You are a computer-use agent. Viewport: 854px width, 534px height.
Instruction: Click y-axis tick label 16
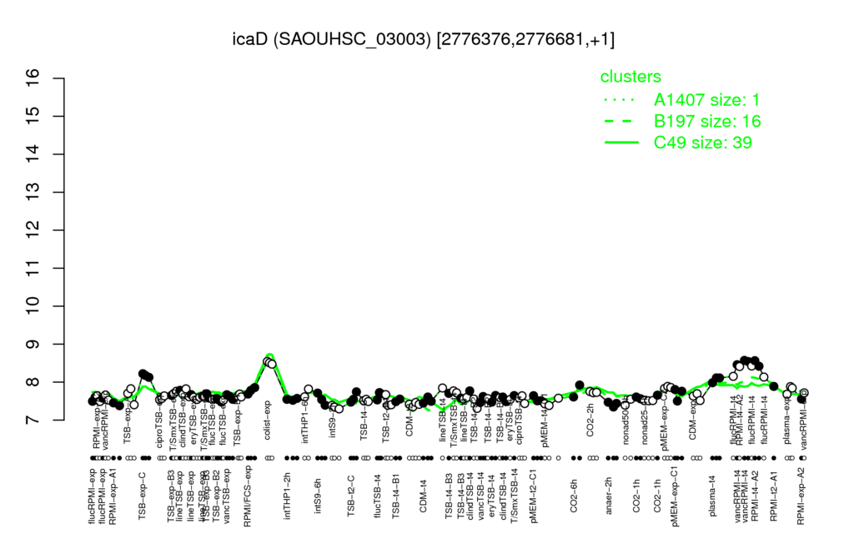(33, 78)
